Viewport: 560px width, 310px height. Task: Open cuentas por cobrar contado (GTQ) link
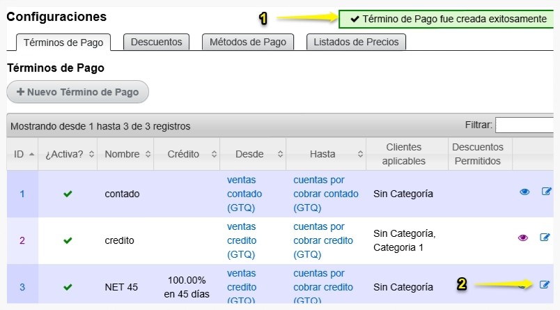tap(326, 194)
